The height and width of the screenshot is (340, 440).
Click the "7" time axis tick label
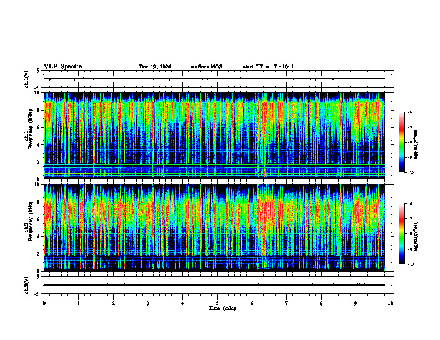point(287,303)
